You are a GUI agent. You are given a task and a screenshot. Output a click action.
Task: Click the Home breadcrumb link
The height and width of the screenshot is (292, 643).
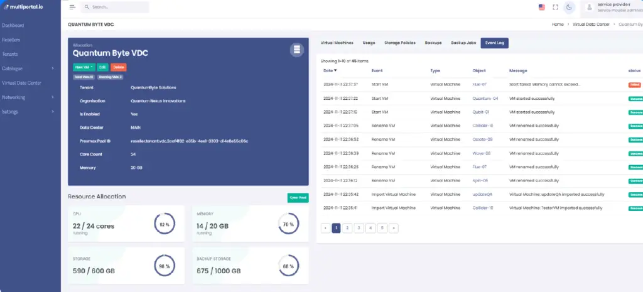click(x=558, y=24)
